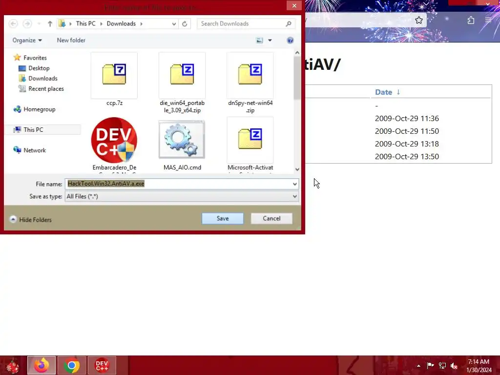
Task: Open the Action Center flag icon
Action: pyautogui.click(x=430, y=365)
